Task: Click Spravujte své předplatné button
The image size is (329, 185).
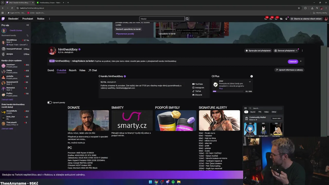Action: click(258, 51)
